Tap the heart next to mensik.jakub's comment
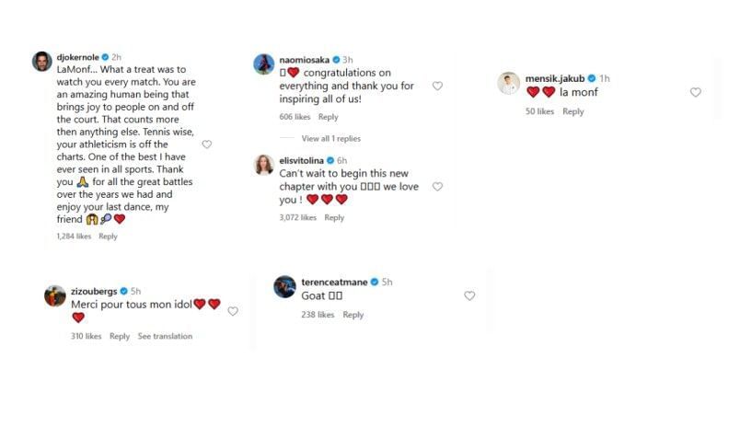740x439 pixels. point(695,92)
